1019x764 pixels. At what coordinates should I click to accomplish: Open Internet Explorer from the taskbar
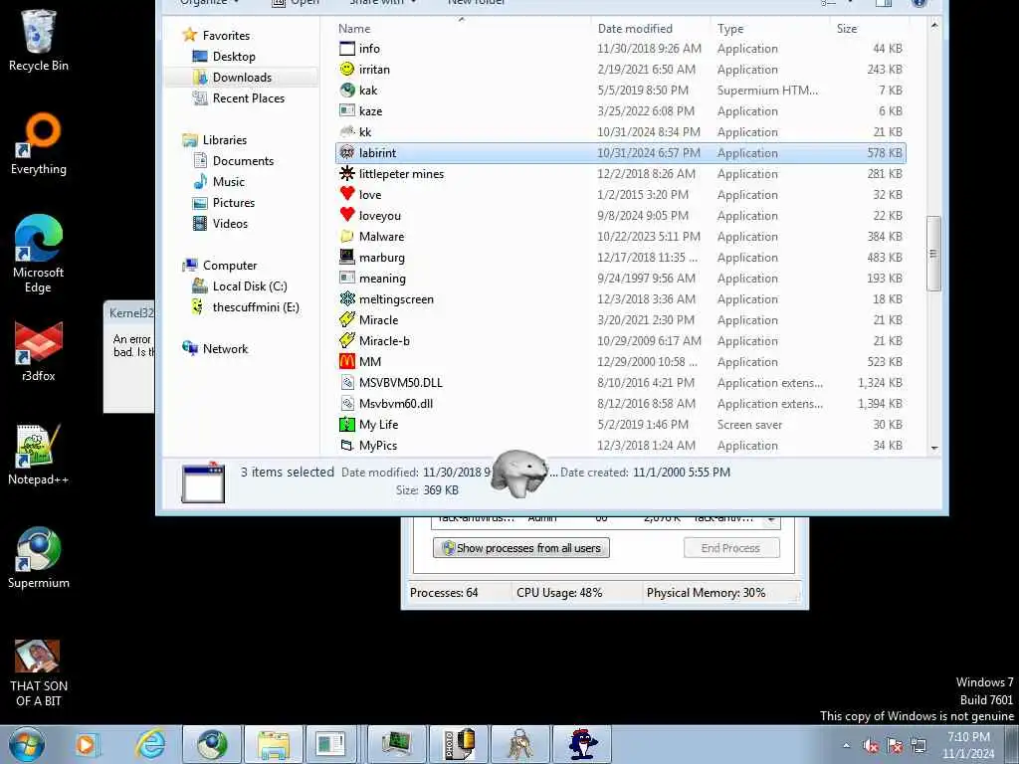click(x=150, y=744)
